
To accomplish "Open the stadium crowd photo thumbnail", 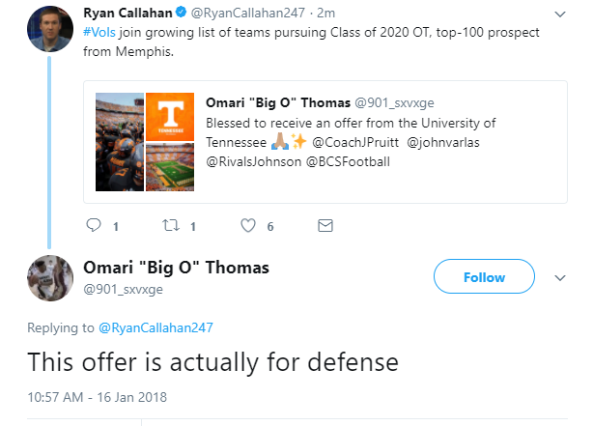I will point(120,142).
